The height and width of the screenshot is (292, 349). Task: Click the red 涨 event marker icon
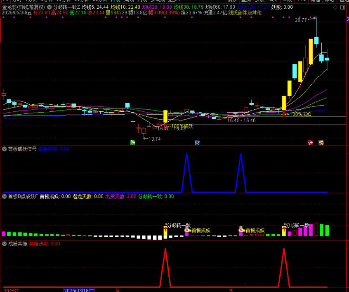[x=310, y=143]
